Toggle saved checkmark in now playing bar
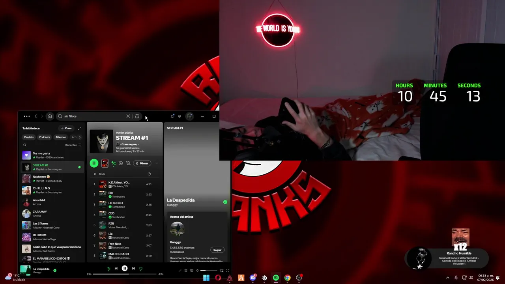 [x=55, y=270]
